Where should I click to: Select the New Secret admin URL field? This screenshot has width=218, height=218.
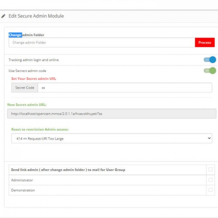coord(112,114)
